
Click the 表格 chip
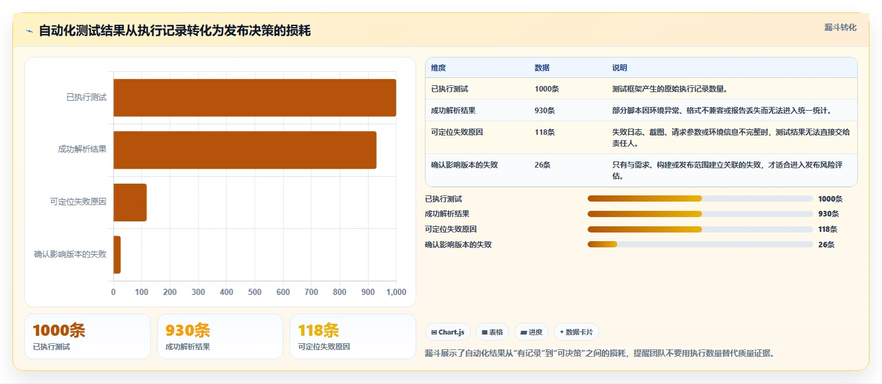(492, 332)
